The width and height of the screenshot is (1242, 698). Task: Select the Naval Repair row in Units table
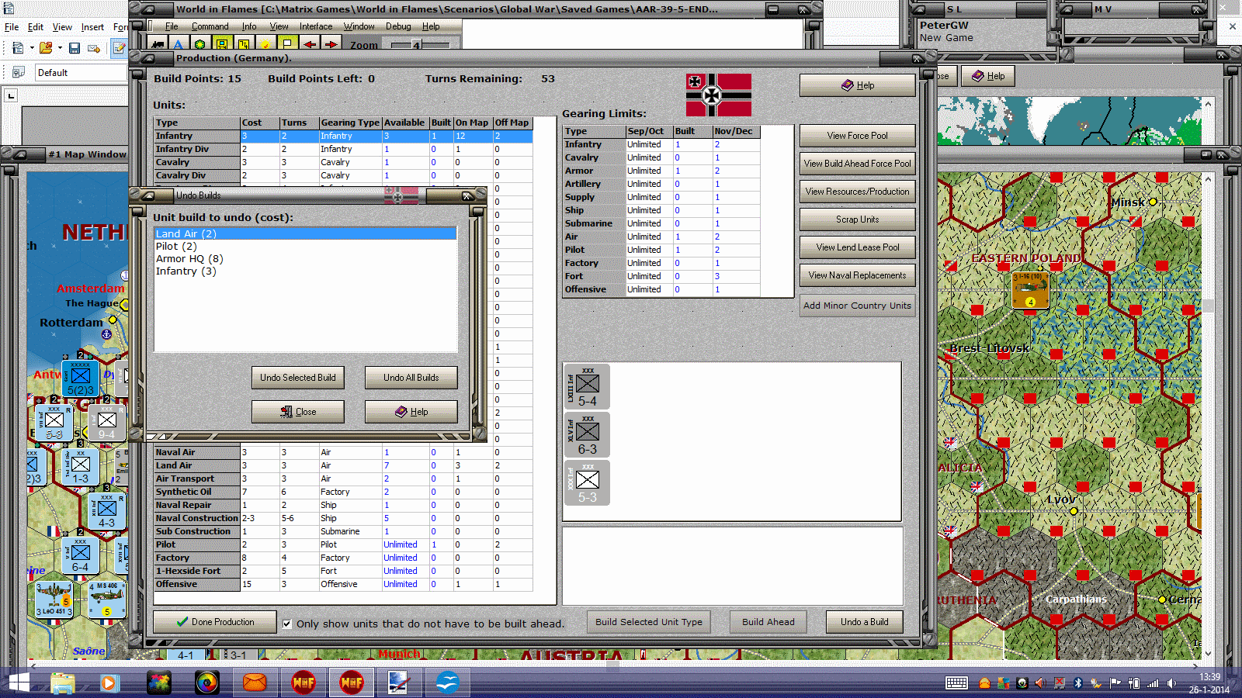(x=343, y=505)
